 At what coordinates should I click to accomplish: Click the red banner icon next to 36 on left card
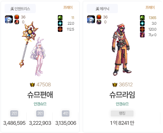click(17, 17)
